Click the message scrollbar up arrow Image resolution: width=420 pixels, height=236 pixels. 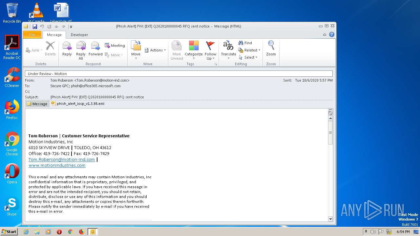[330, 118]
